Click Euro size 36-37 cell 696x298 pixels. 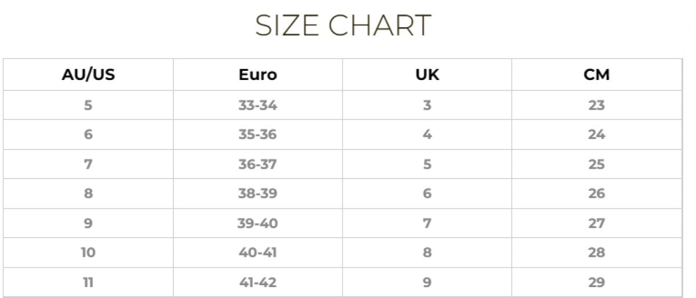pos(258,164)
